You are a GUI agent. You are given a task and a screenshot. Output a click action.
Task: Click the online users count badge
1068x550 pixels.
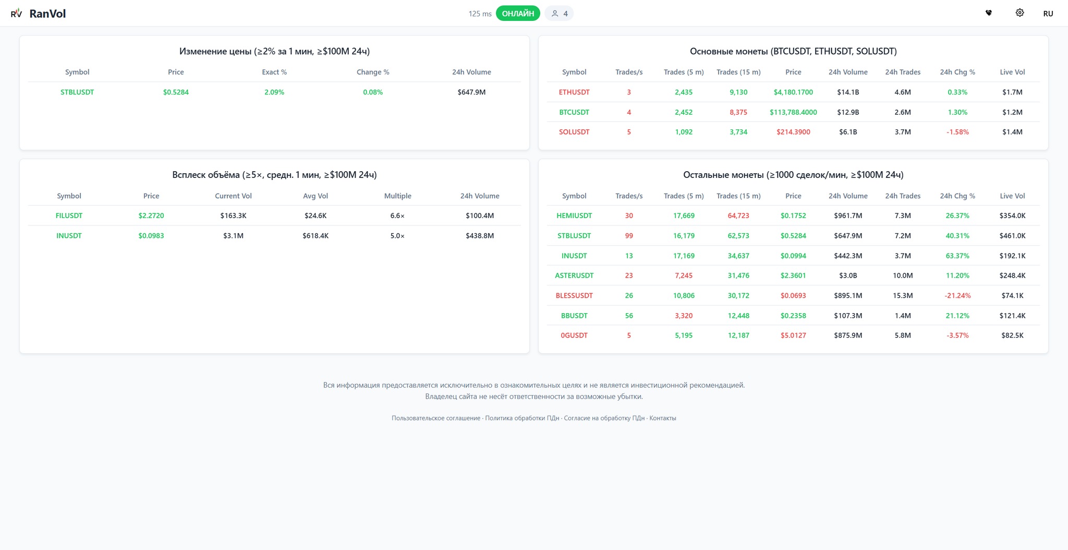click(559, 14)
